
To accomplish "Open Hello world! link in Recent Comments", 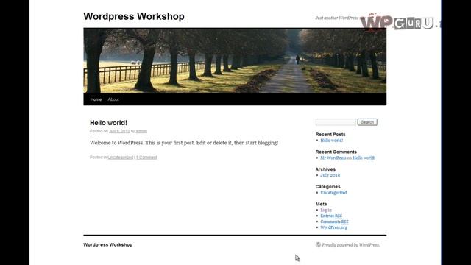I will [x=364, y=158].
